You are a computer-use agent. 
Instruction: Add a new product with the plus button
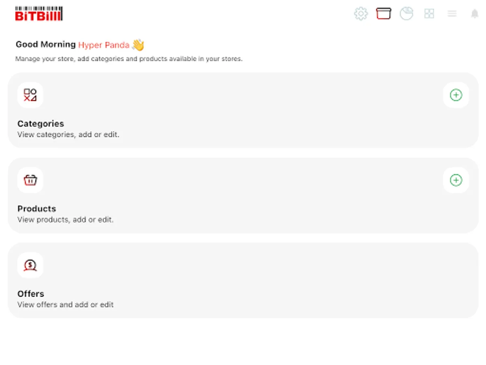tap(456, 180)
